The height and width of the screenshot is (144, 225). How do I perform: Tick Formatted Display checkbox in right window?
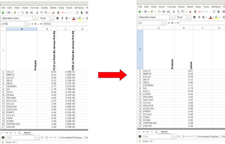[196, 137]
